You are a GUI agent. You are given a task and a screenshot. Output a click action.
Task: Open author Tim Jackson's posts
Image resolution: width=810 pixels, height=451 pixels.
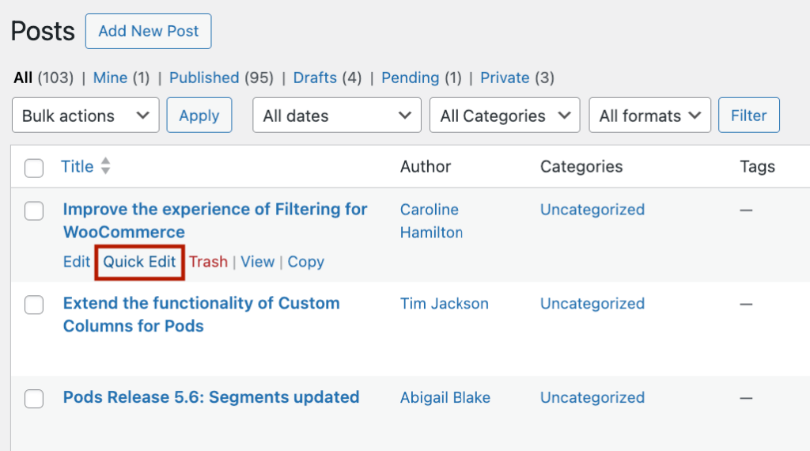pyautogui.click(x=444, y=304)
